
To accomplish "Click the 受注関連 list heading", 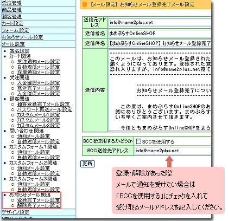I will click(20, 77).
